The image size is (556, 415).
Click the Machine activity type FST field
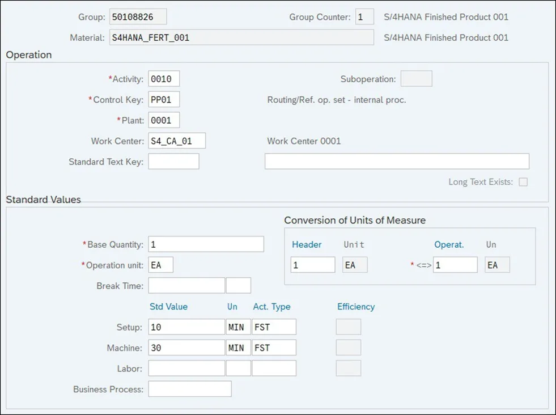click(x=274, y=348)
